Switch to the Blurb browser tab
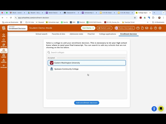The image size is (166, 124). (x=17, y=13)
